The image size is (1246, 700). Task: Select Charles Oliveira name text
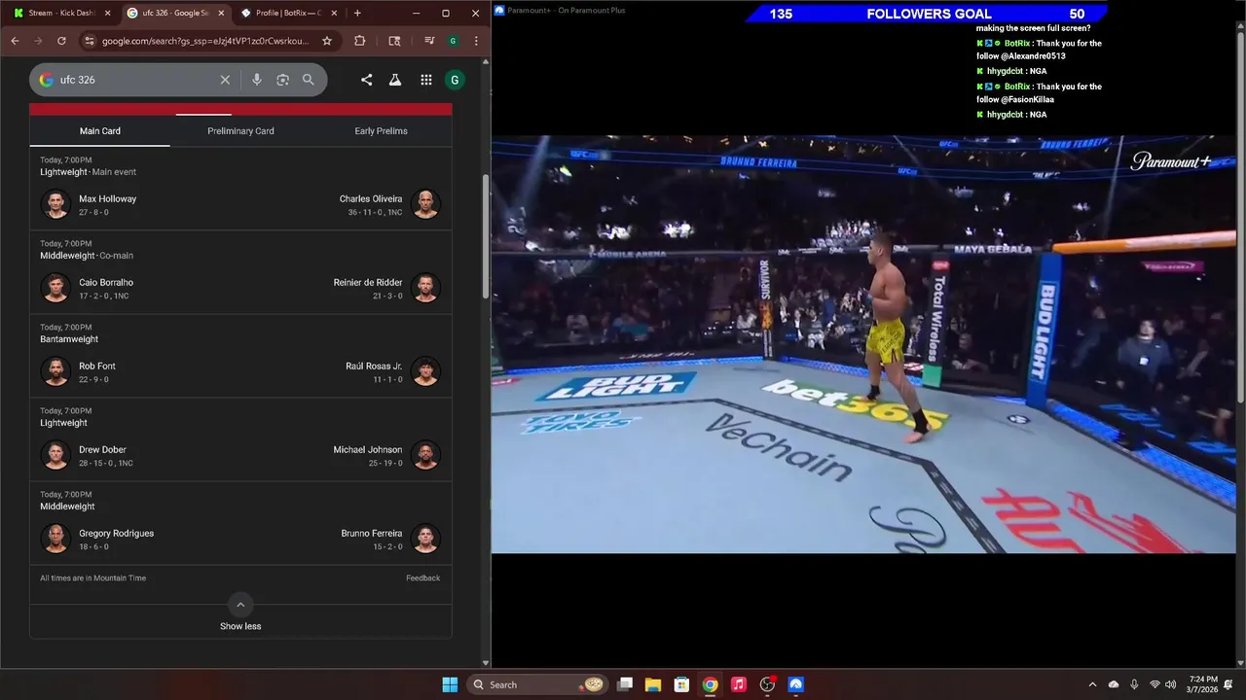[x=371, y=198]
